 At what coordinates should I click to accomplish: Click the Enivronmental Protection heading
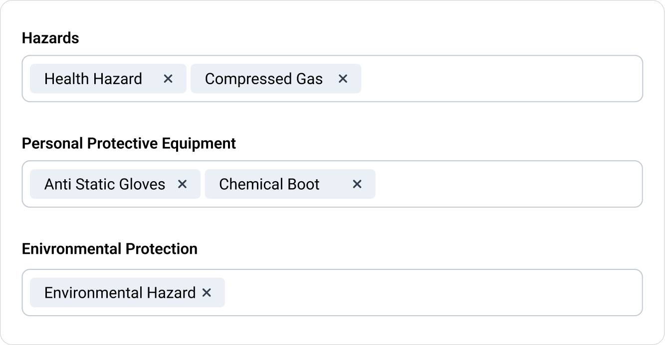pyautogui.click(x=110, y=248)
